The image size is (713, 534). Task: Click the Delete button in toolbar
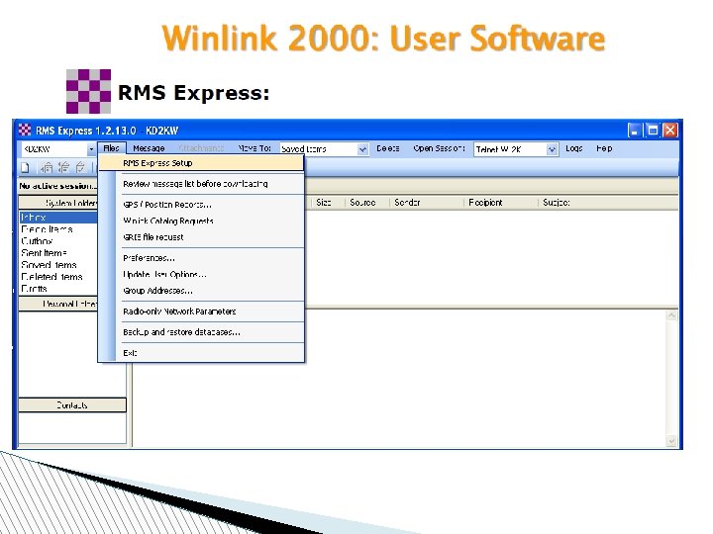tap(387, 148)
